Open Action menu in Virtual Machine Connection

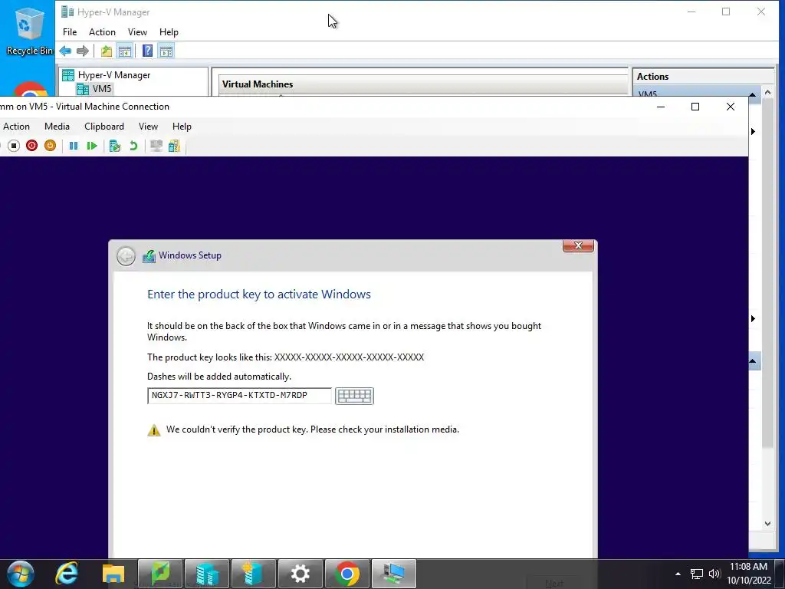(17, 127)
